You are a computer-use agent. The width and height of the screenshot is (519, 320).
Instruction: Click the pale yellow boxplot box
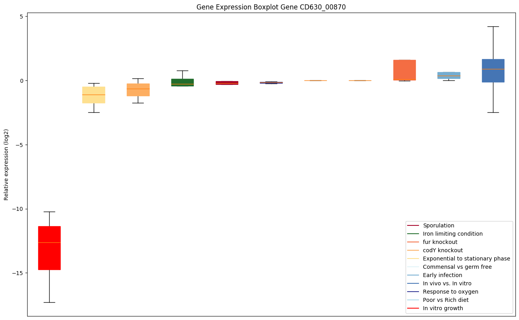click(94, 95)
